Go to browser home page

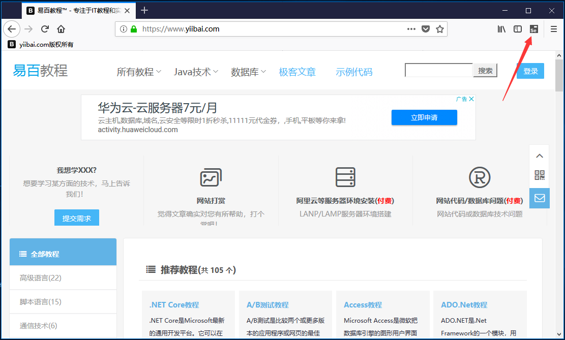(61, 29)
